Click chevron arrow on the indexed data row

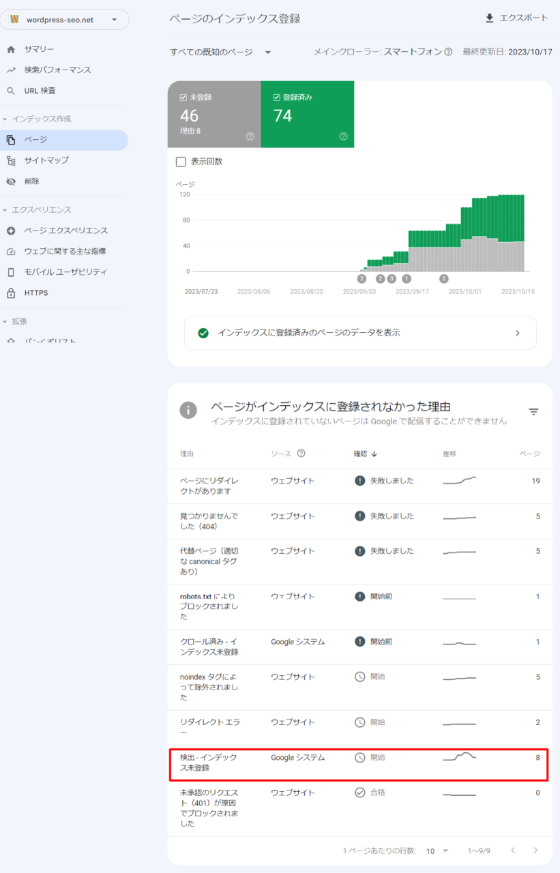click(x=517, y=334)
